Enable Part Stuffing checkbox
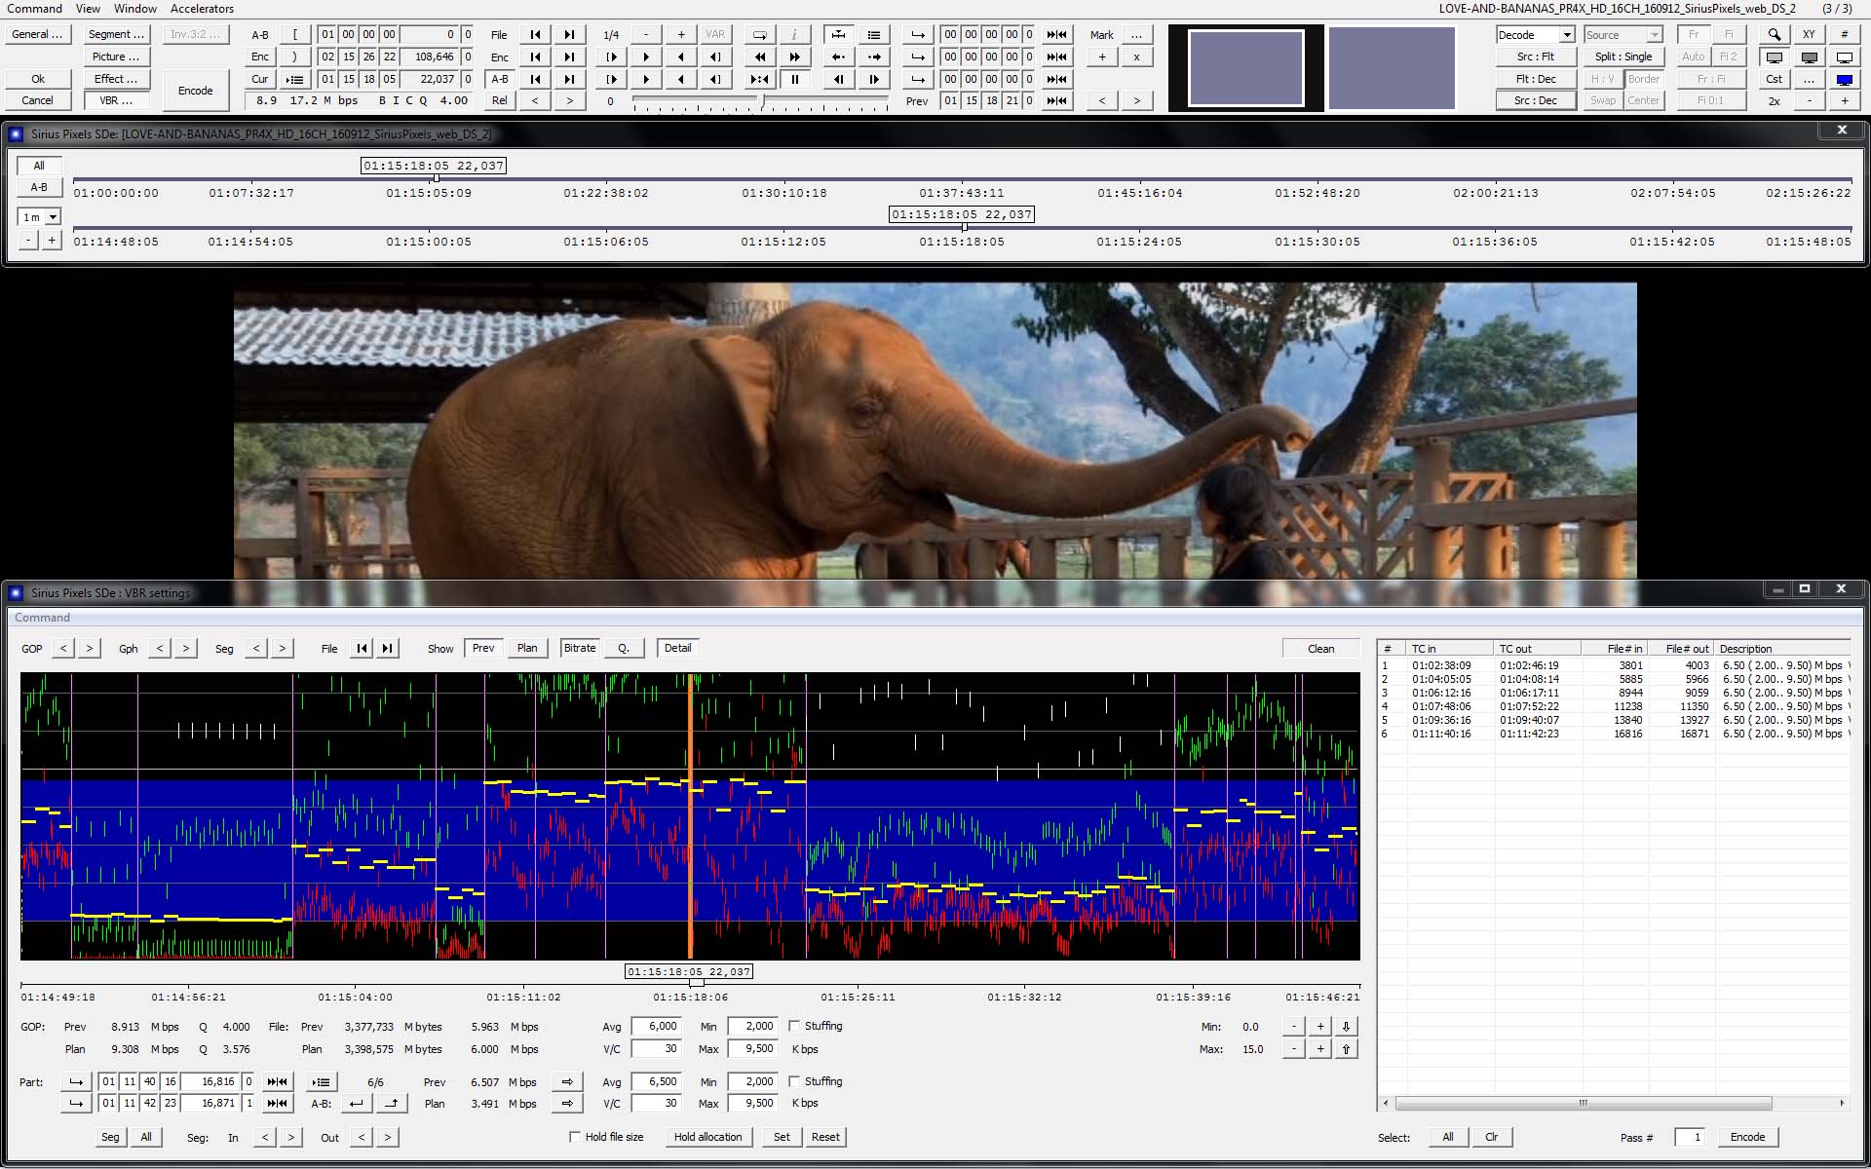Image resolution: width=1871 pixels, height=1169 pixels. [x=794, y=1081]
